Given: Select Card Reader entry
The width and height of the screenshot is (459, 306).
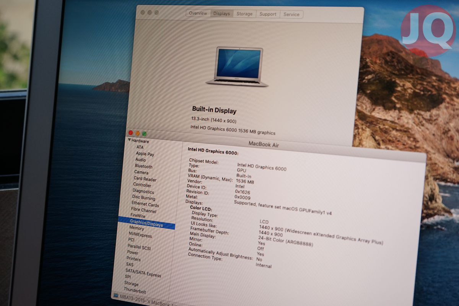Looking at the screenshot, I should coord(145,179).
